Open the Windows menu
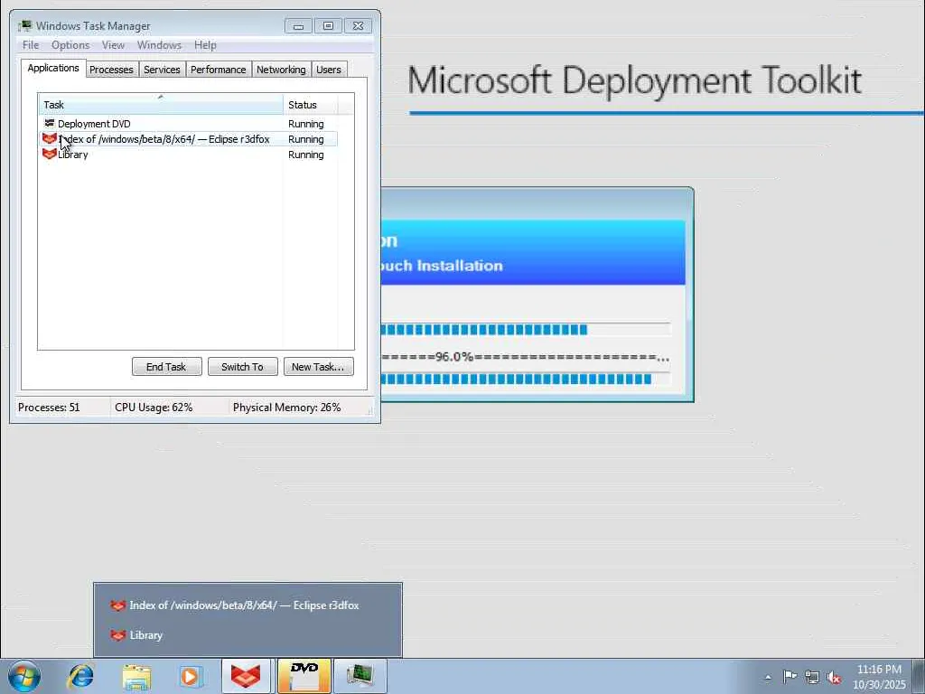Viewport: 925px width, 694px height. 159,45
